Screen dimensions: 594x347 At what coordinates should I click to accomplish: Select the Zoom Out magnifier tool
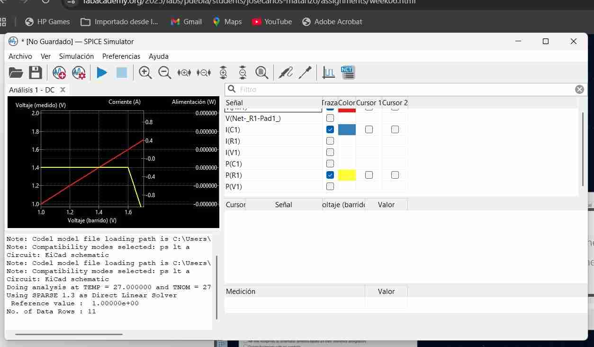click(164, 72)
